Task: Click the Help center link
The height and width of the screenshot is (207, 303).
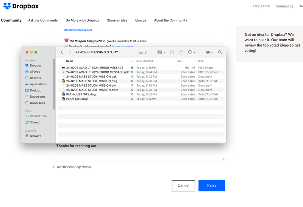Action: [x=262, y=6]
